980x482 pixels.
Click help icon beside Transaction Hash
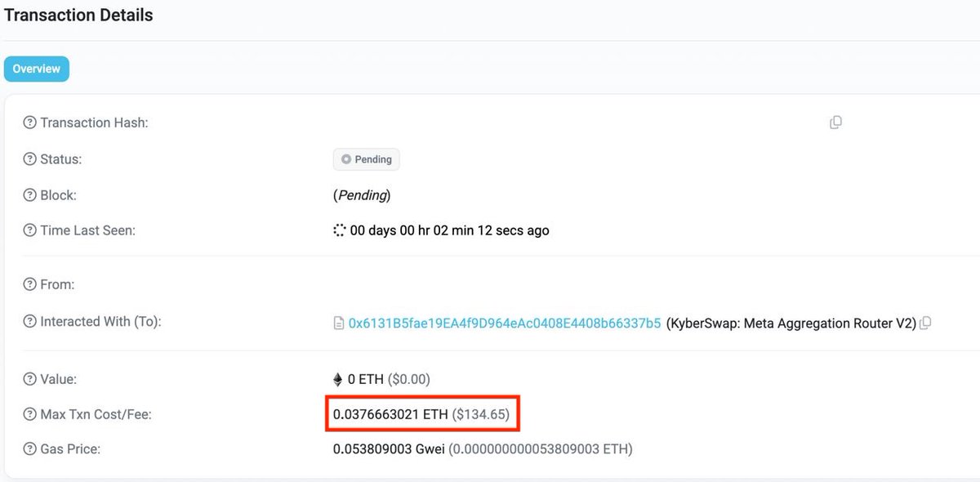29,123
